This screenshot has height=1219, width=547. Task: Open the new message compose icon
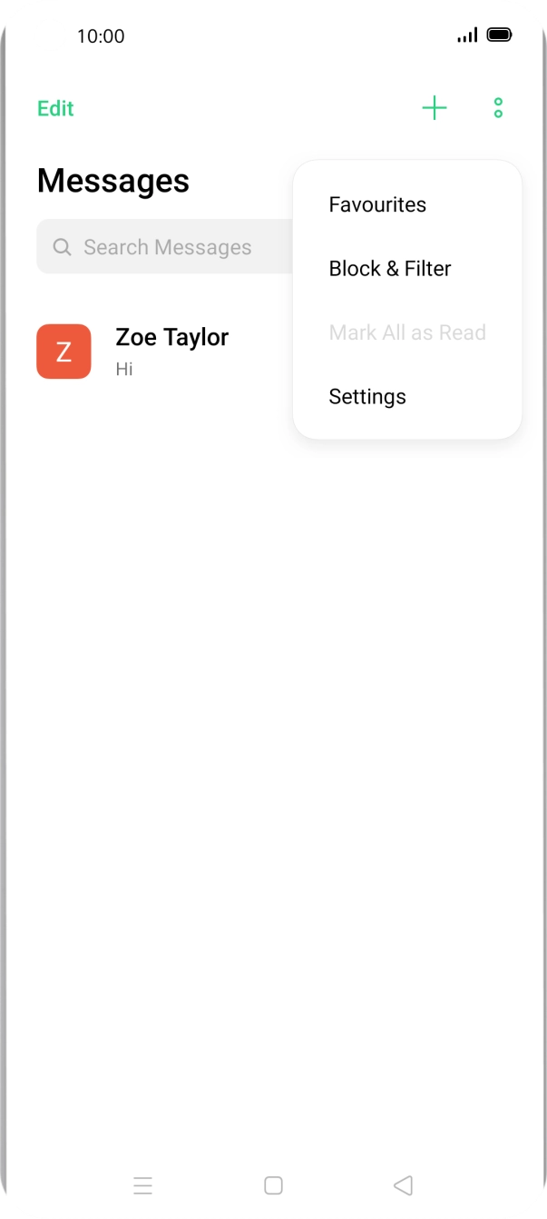(434, 108)
